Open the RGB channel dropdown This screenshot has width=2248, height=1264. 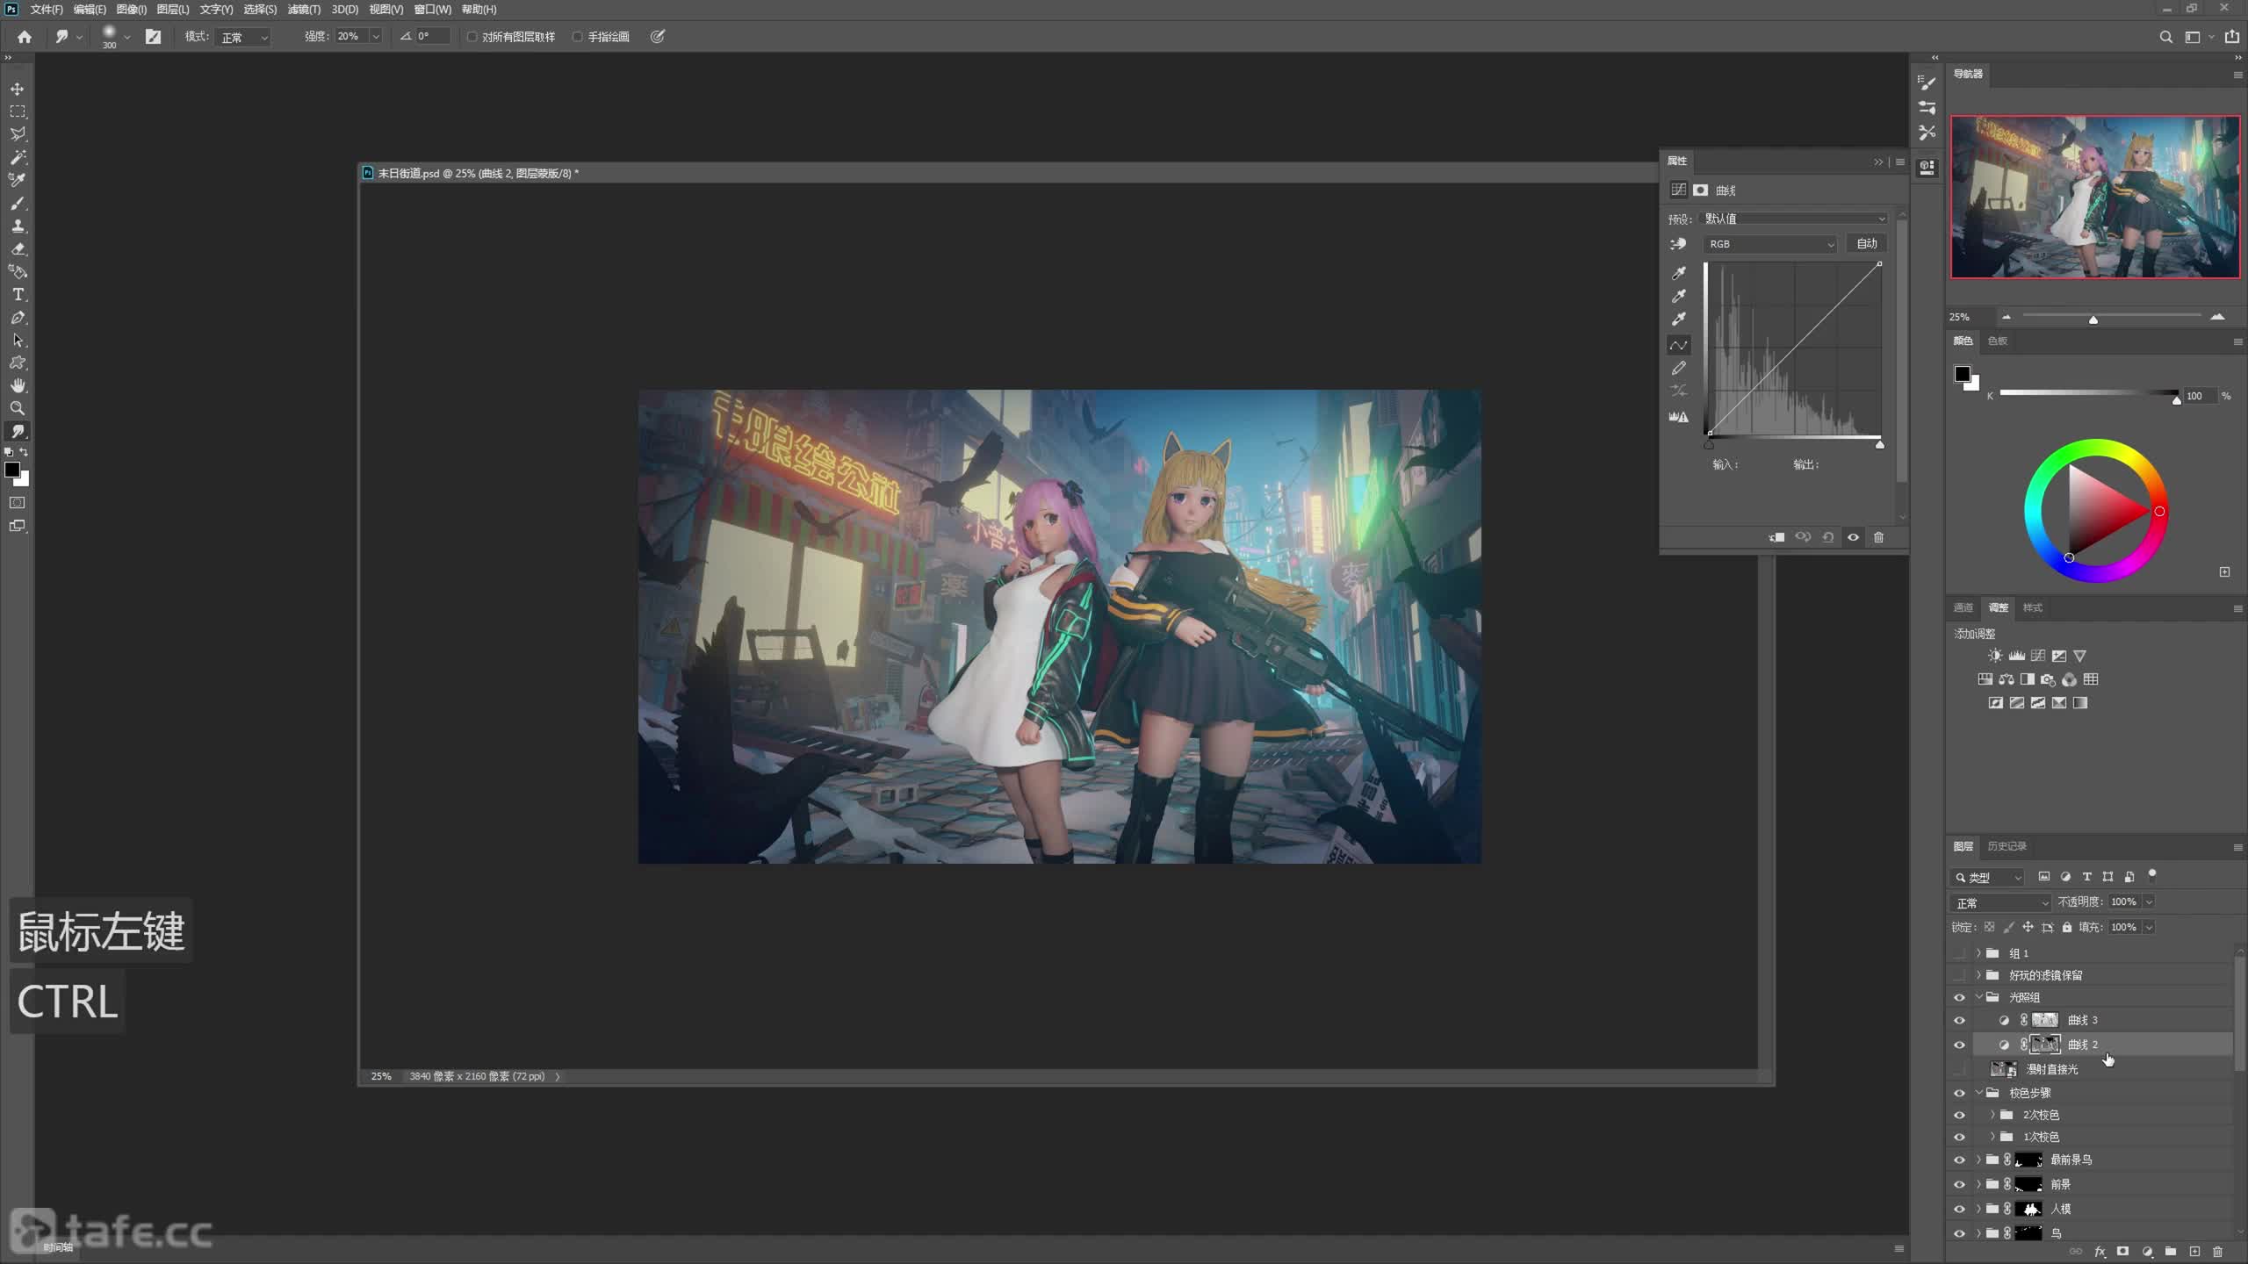[x=1770, y=244]
